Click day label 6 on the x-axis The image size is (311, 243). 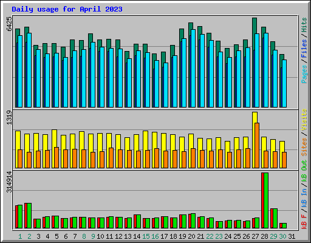pos(66,236)
